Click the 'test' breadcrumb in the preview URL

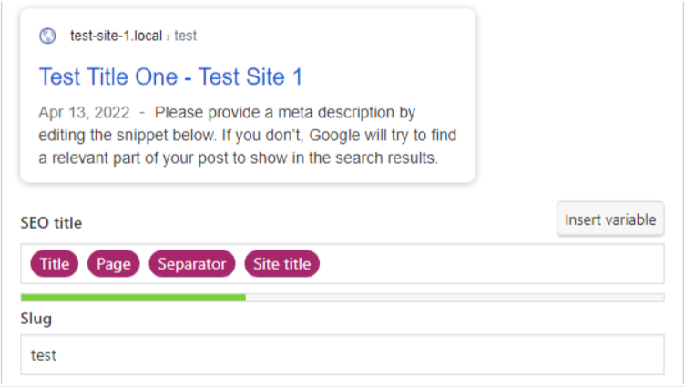185,36
